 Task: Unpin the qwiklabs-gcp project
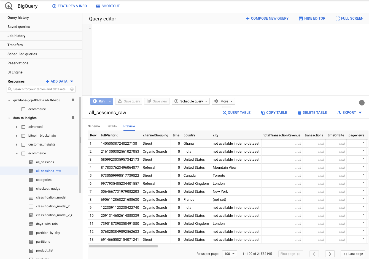[73, 101]
